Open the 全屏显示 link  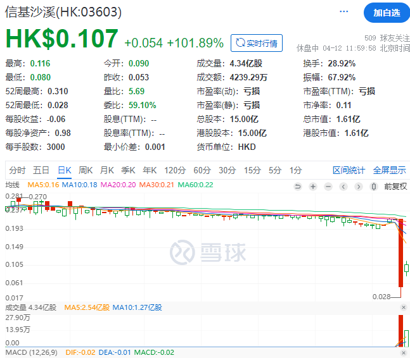[389, 170]
